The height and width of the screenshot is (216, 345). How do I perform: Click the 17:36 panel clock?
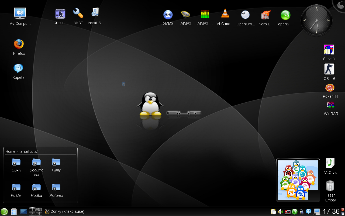click(331, 211)
